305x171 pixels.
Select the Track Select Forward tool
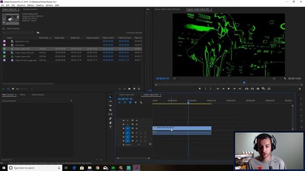pos(111,101)
